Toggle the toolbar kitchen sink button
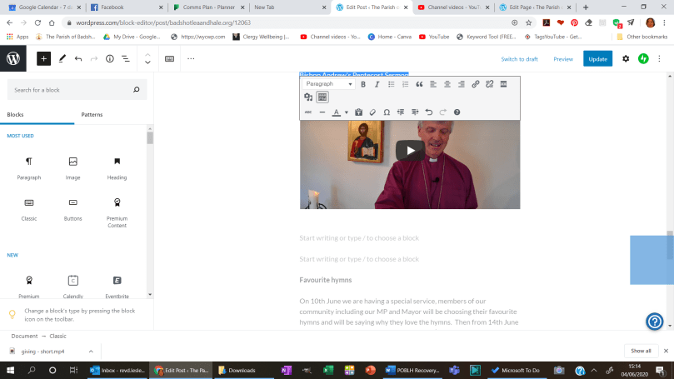 pos(322,97)
